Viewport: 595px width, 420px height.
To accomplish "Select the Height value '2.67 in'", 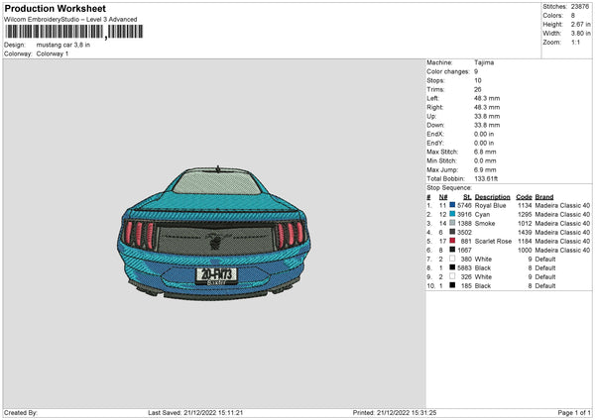I will tap(580, 24).
